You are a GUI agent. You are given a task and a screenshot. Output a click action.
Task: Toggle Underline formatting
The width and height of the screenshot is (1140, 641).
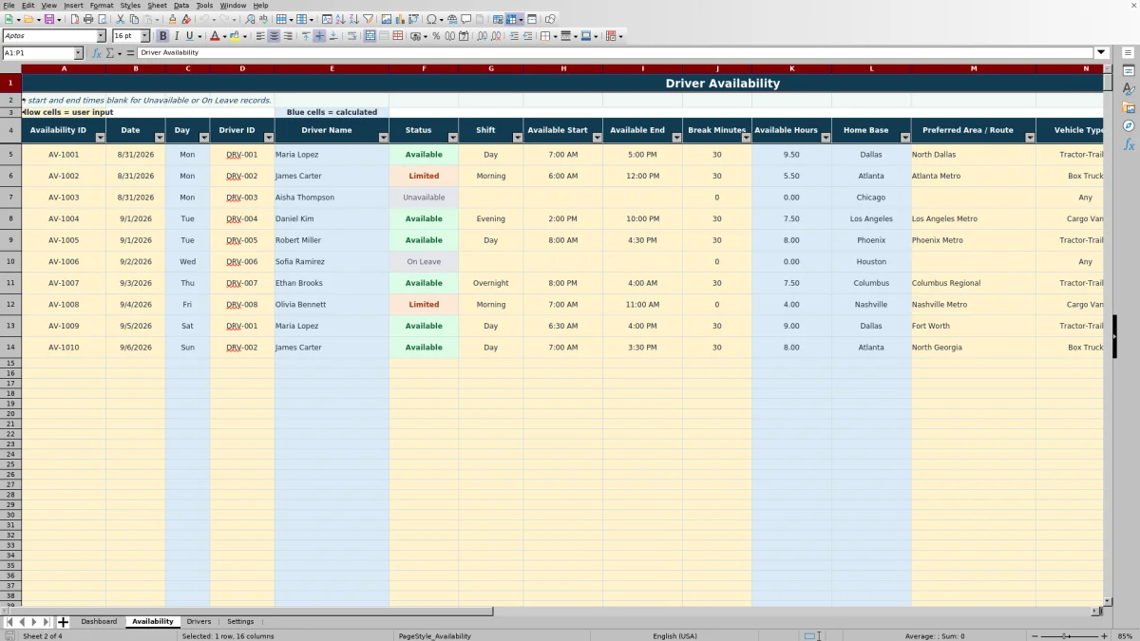tap(189, 36)
